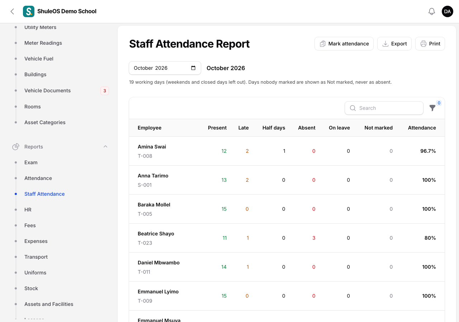The width and height of the screenshot is (459, 322).
Task: Open the calendar picker icon in month field
Action: tap(193, 68)
